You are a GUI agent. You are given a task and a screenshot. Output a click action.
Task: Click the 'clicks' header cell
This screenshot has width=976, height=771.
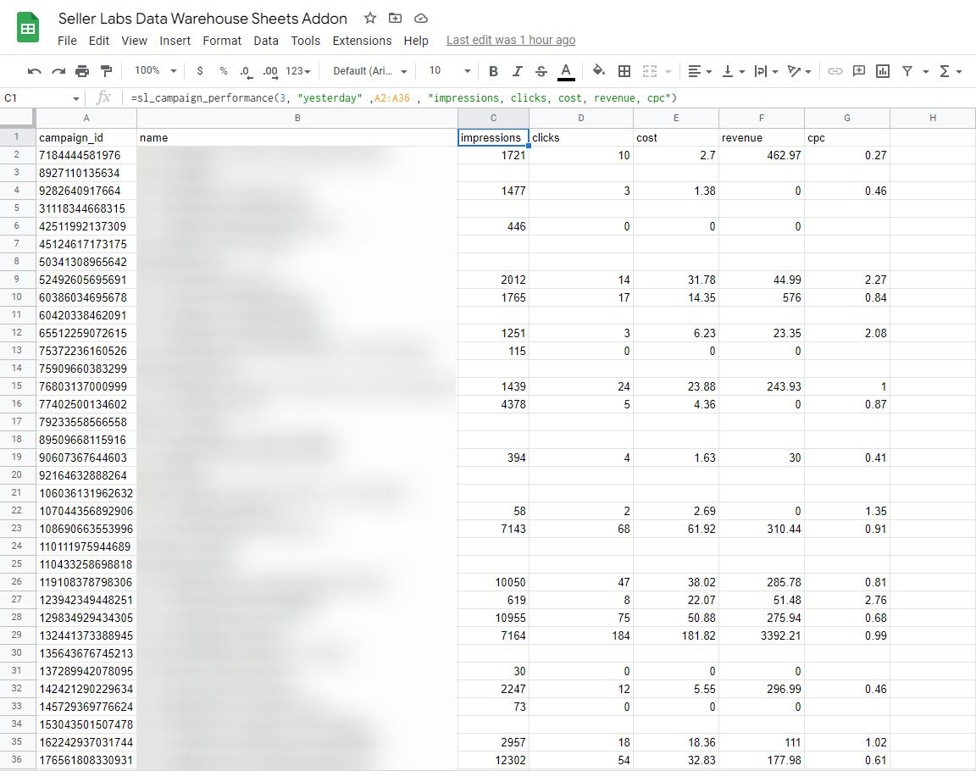click(581, 137)
